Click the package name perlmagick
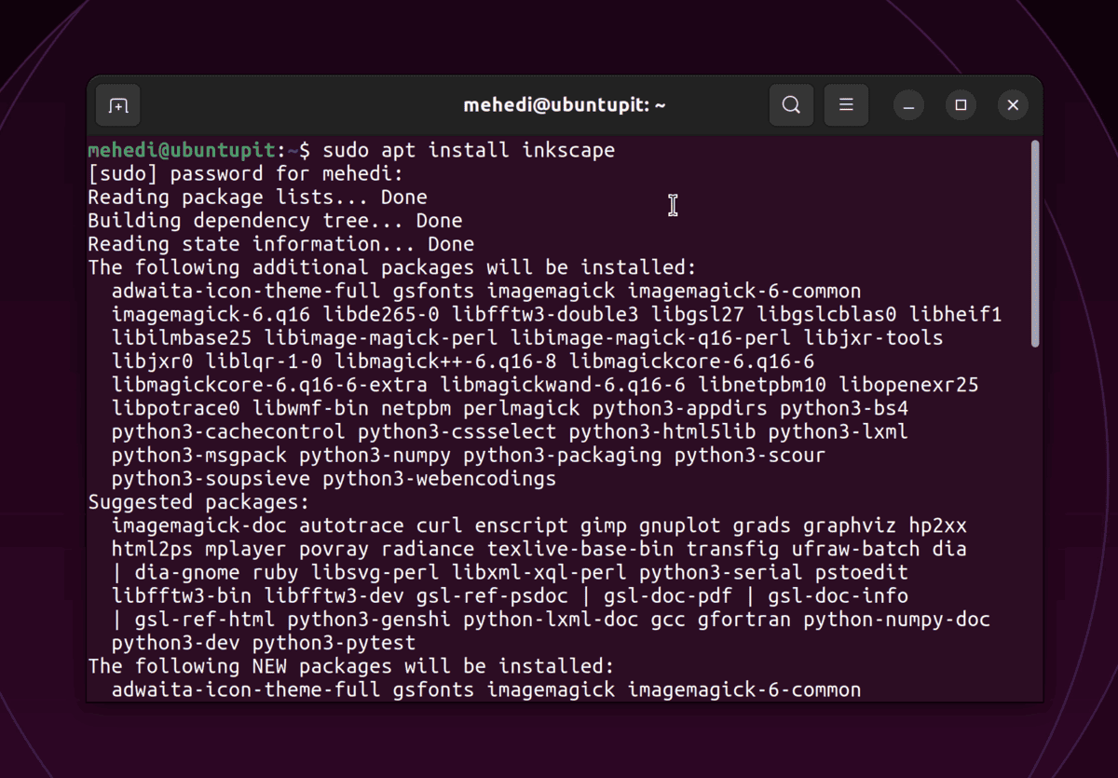Image resolution: width=1118 pixels, height=778 pixels. pos(522,408)
